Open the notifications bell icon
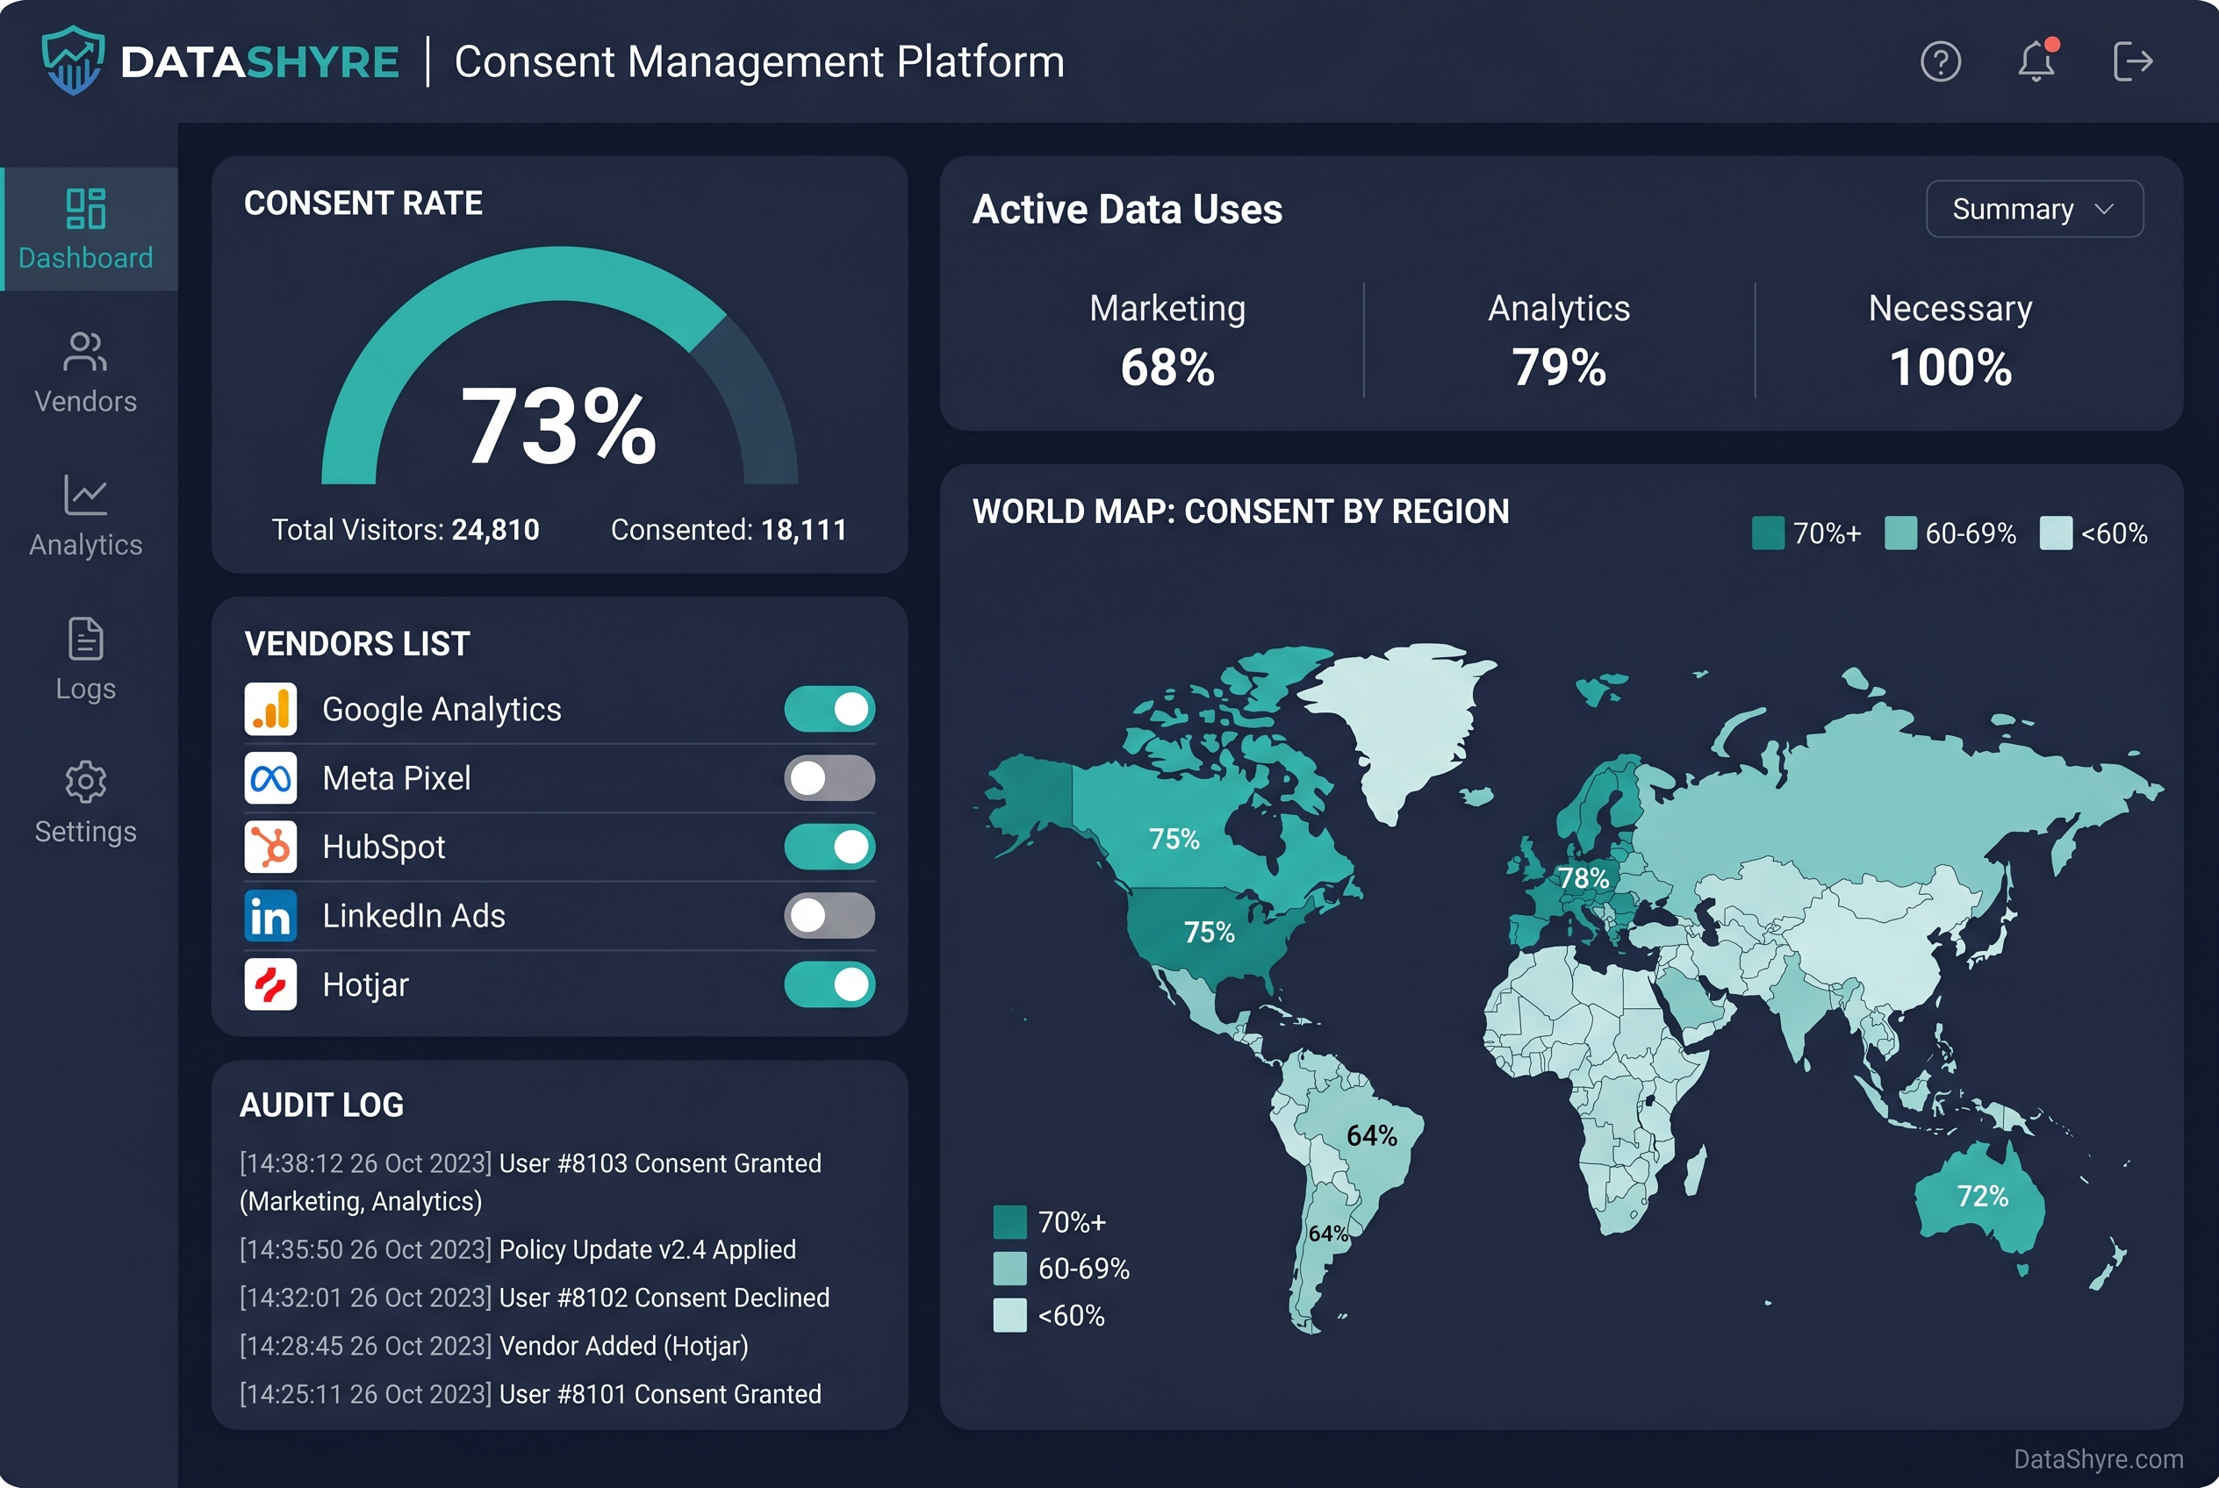 pyautogui.click(x=2036, y=61)
